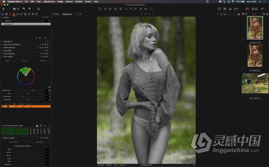Toggle proofing glasses icon
Image resolution: width=269 pixels, height=167 pixels.
coord(236,9)
